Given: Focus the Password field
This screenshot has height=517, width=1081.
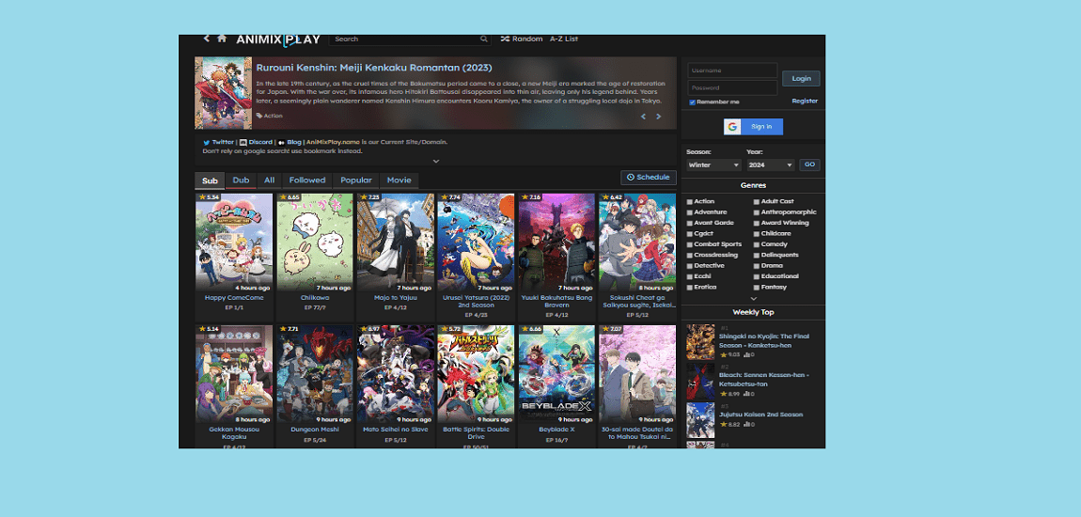Looking at the screenshot, I should (732, 87).
